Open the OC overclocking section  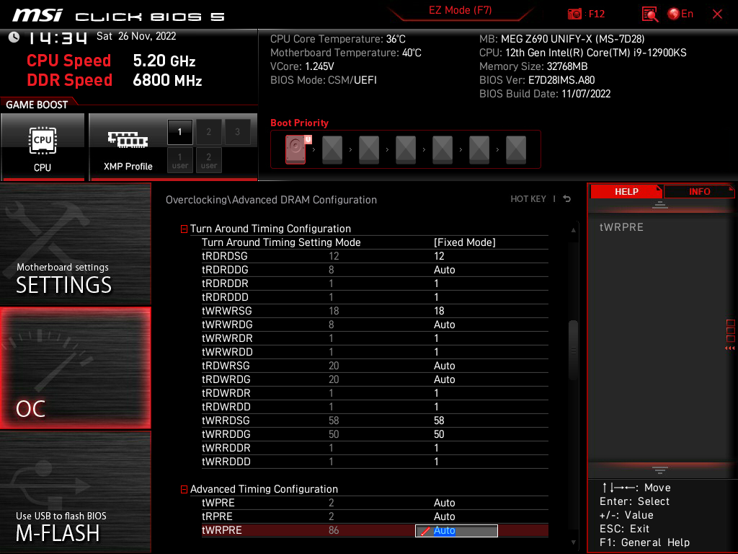(75, 368)
